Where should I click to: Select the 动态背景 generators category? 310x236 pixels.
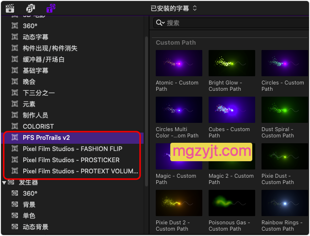[72, 227]
